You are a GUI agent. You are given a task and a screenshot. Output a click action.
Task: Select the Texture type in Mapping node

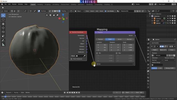coord(100,39)
